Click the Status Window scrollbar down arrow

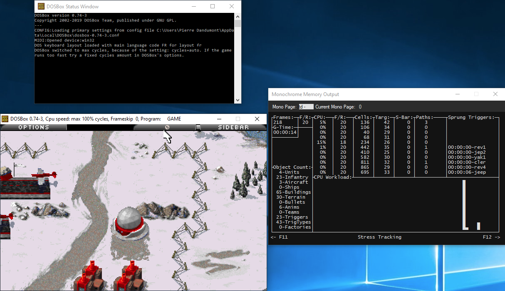pos(238,100)
